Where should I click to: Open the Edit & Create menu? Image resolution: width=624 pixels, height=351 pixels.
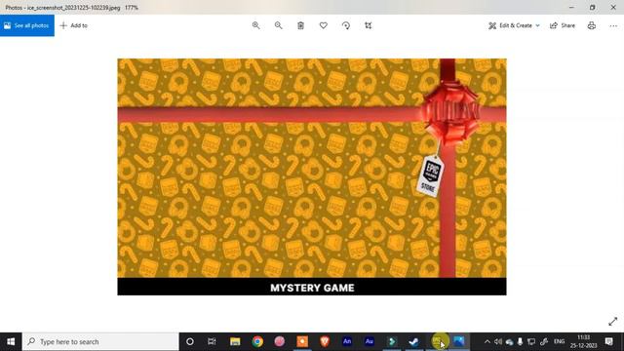click(x=514, y=25)
